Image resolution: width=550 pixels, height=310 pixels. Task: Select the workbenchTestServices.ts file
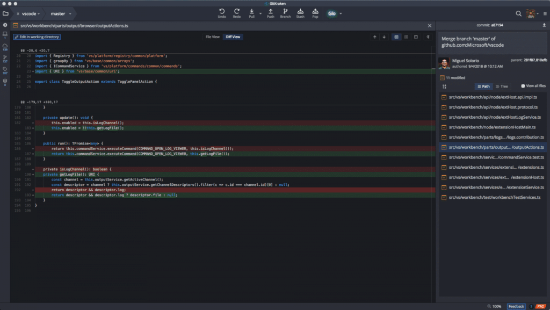(493, 197)
